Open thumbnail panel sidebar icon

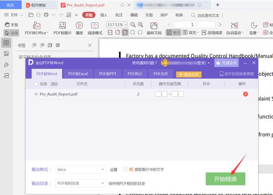tap(6, 53)
